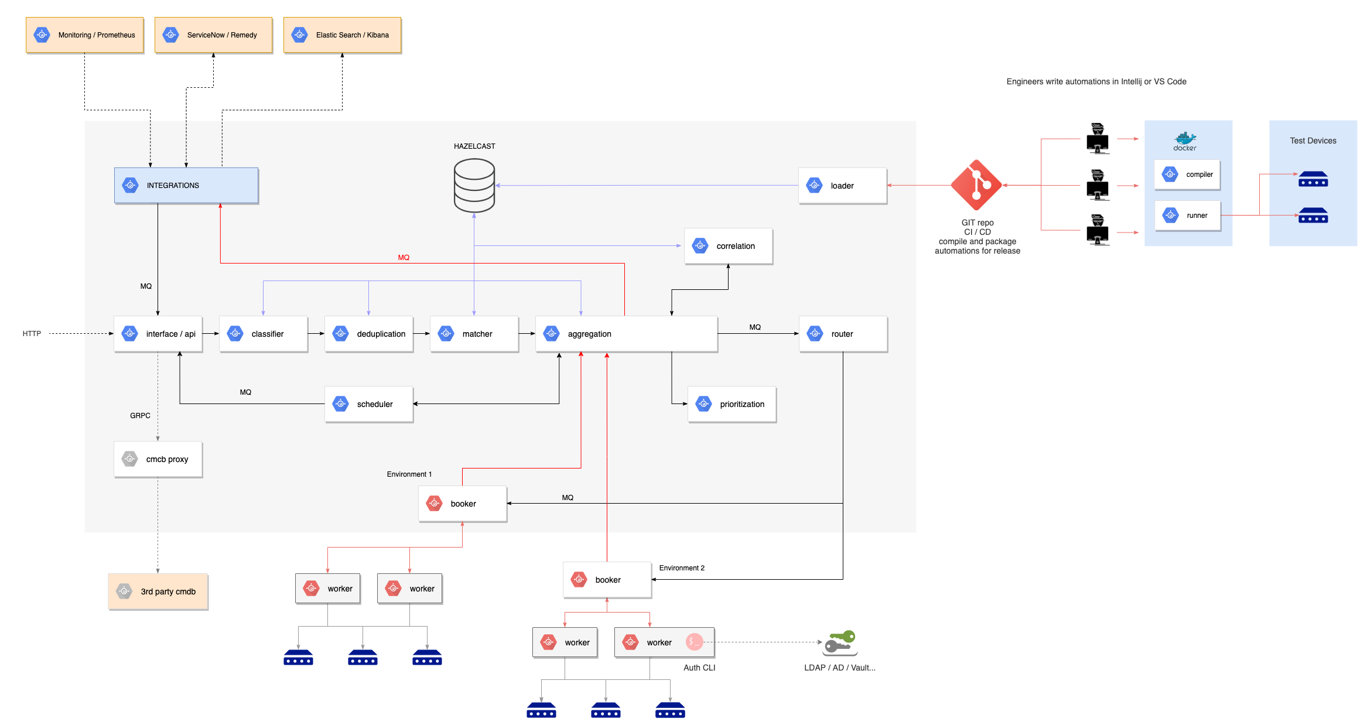Click the Docker whale logo
This screenshot has height=725, width=1364.
pos(1184,139)
